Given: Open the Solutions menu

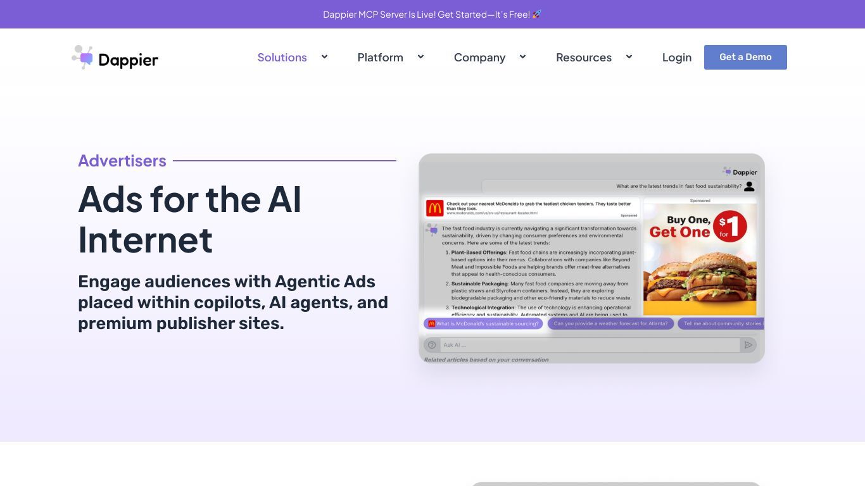Looking at the screenshot, I should [282, 58].
